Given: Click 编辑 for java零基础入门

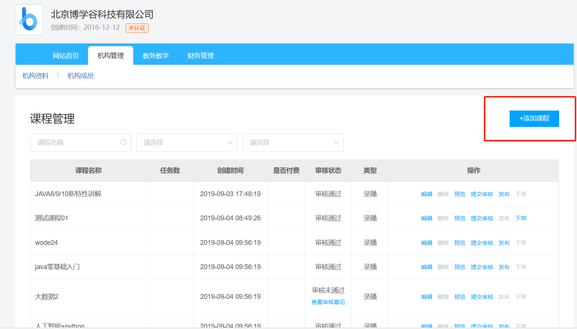Looking at the screenshot, I should [x=427, y=267].
